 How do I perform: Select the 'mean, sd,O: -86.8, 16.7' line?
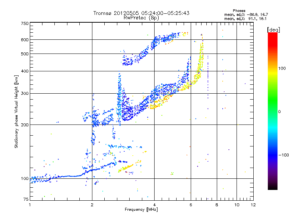[246, 14]
